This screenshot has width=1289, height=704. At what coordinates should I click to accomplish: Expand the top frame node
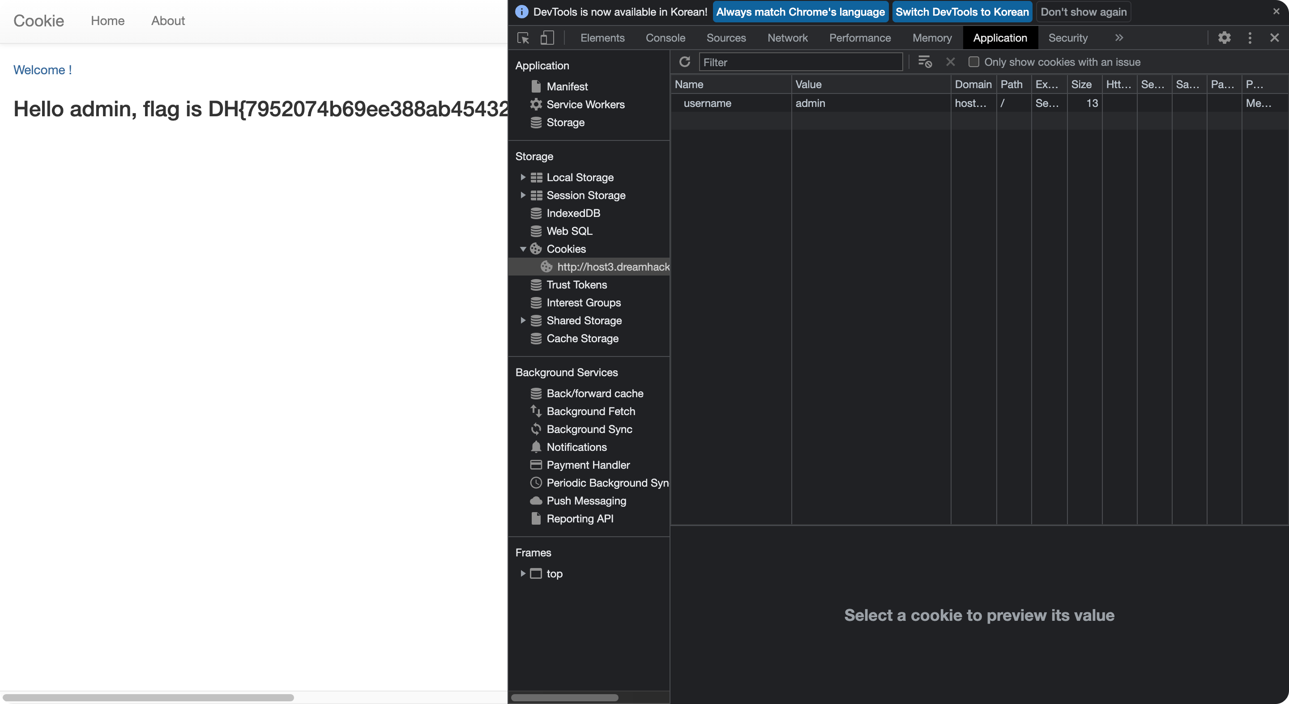[522, 573]
